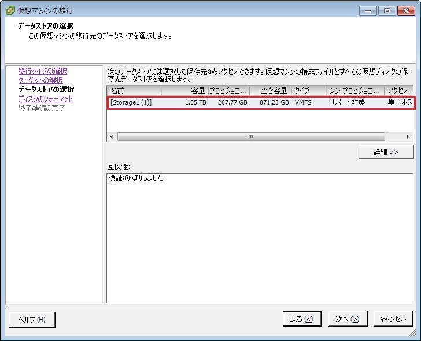The image size is (421, 341).
Task: Click the タイプ column header
Action: point(309,91)
